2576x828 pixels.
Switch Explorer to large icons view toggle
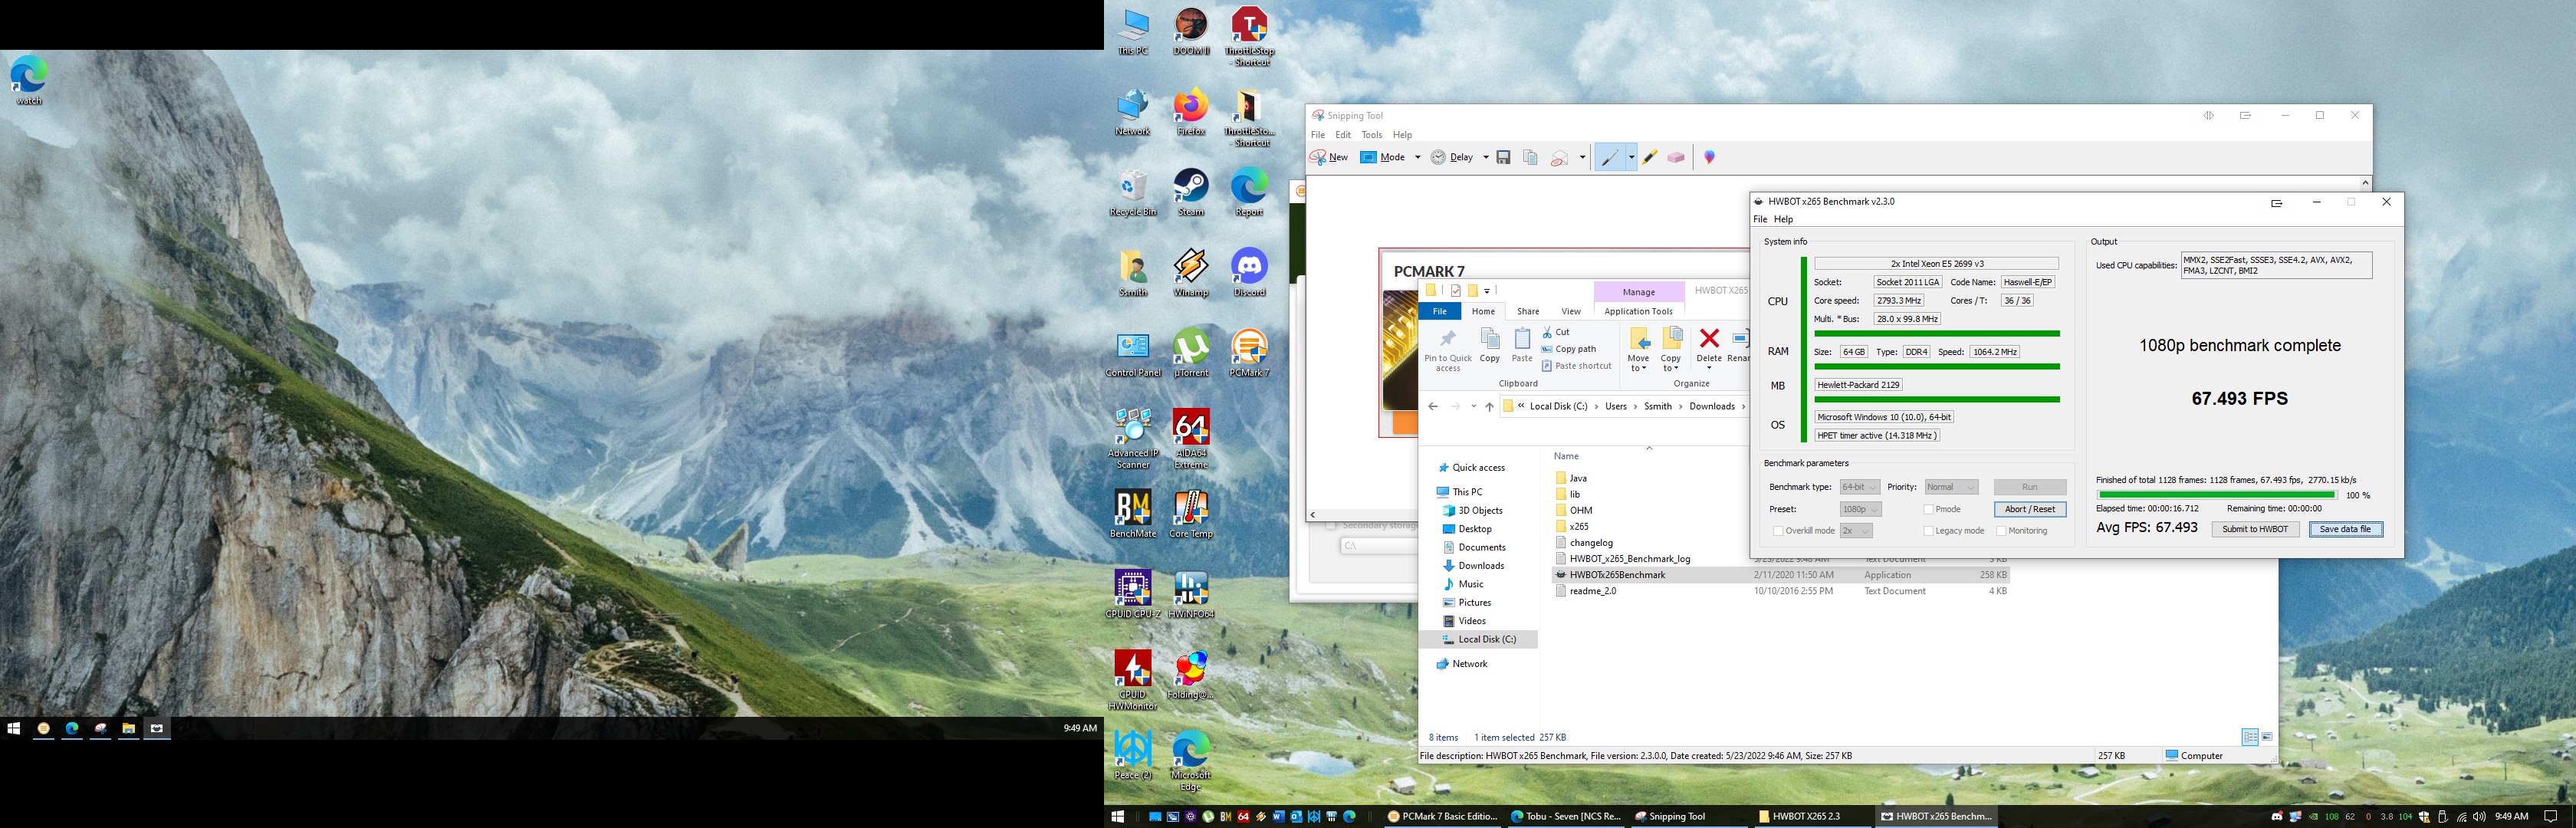(2267, 737)
